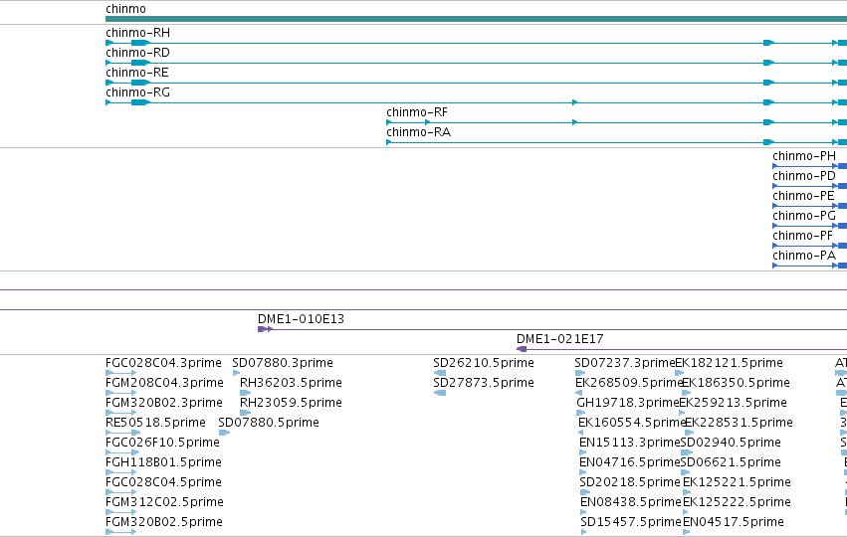This screenshot has width=847, height=537.
Task: Select EST FGM312C02.5prime
Action: 165,503
